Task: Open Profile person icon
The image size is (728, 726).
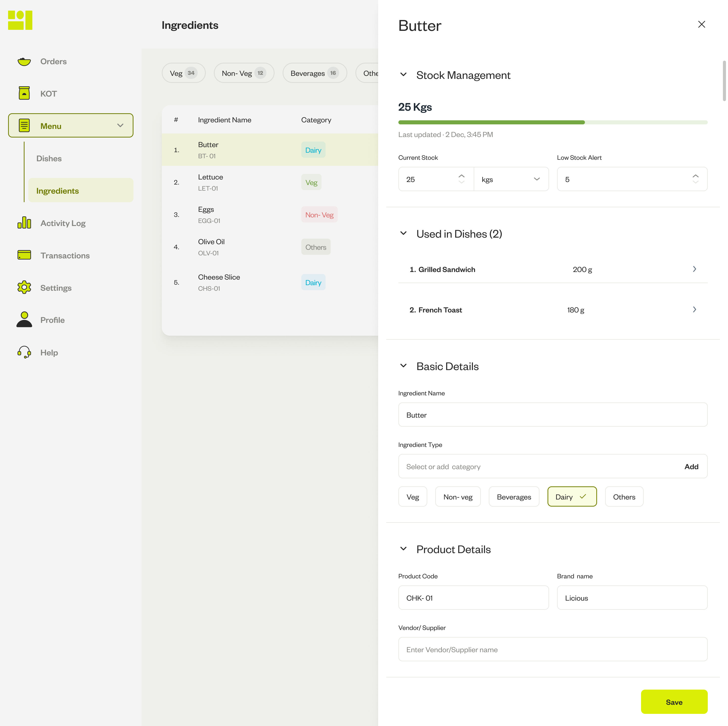Action: (24, 320)
